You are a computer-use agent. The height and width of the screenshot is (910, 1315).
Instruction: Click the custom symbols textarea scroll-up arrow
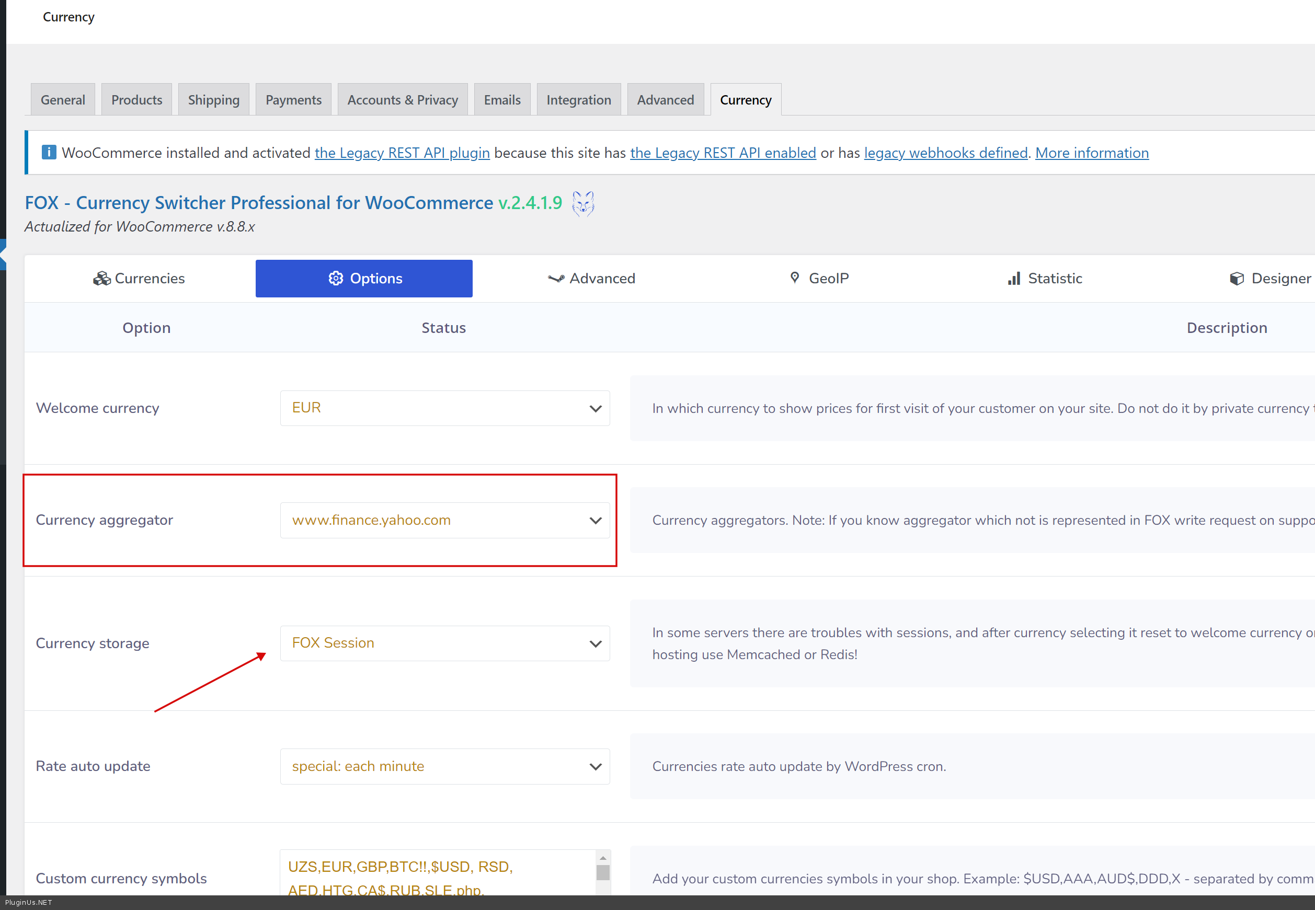pos(603,858)
